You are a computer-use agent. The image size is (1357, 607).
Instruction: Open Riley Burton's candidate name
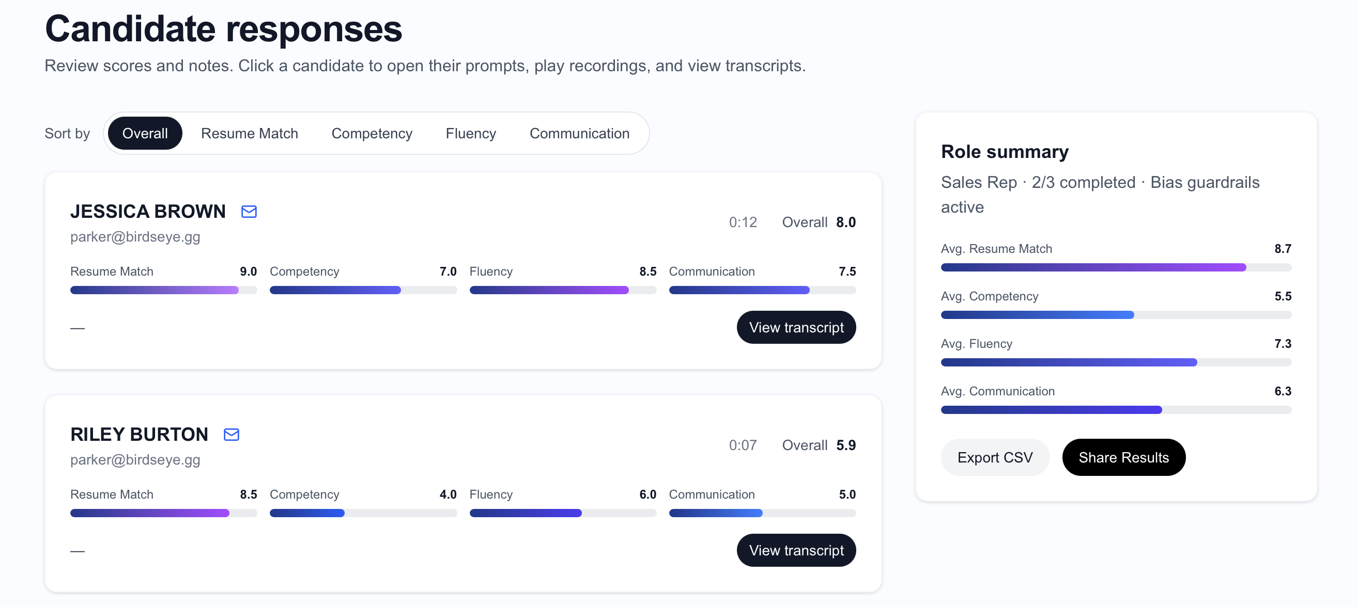139,435
